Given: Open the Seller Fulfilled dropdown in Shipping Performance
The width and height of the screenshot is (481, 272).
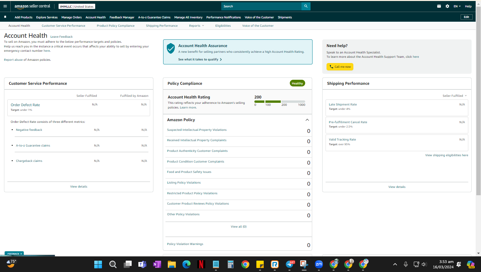Looking at the screenshot, I should click(x=455, y=96).
